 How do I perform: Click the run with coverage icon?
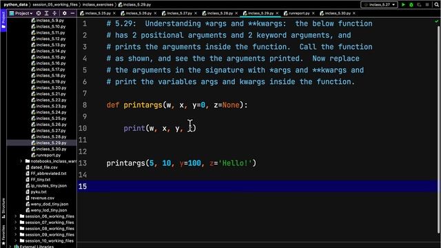pyautogui.click(x=419, y=5)
